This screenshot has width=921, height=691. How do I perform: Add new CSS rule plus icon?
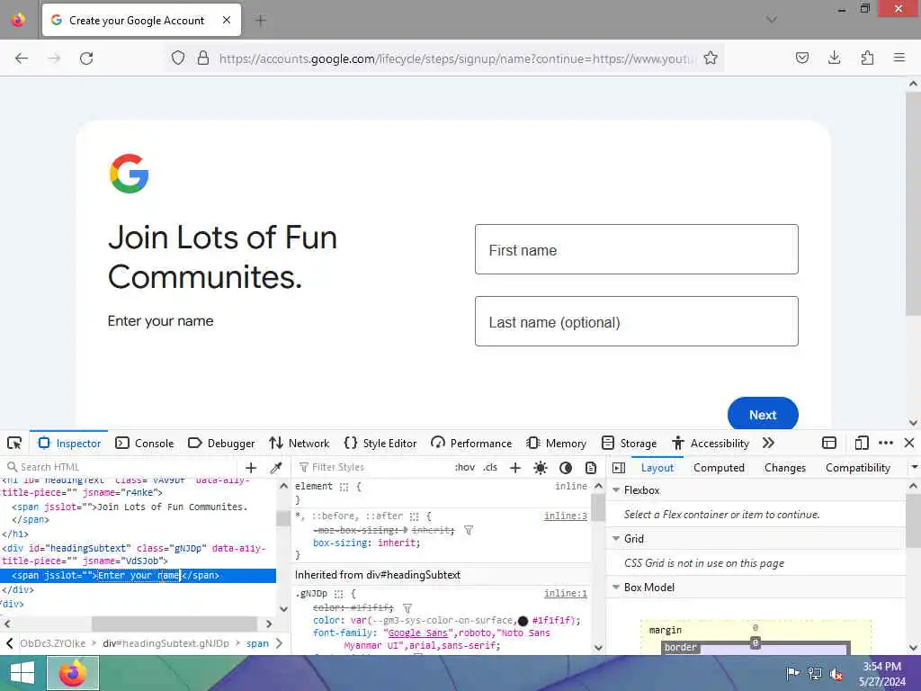515,468
